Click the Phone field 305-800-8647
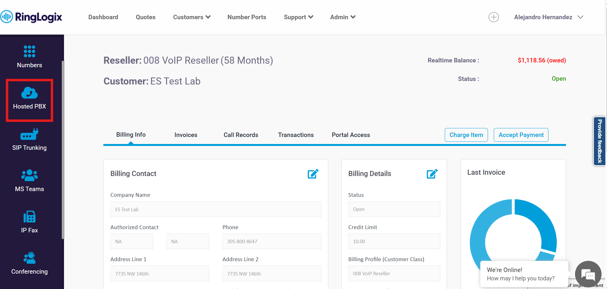 pos(272,241)
